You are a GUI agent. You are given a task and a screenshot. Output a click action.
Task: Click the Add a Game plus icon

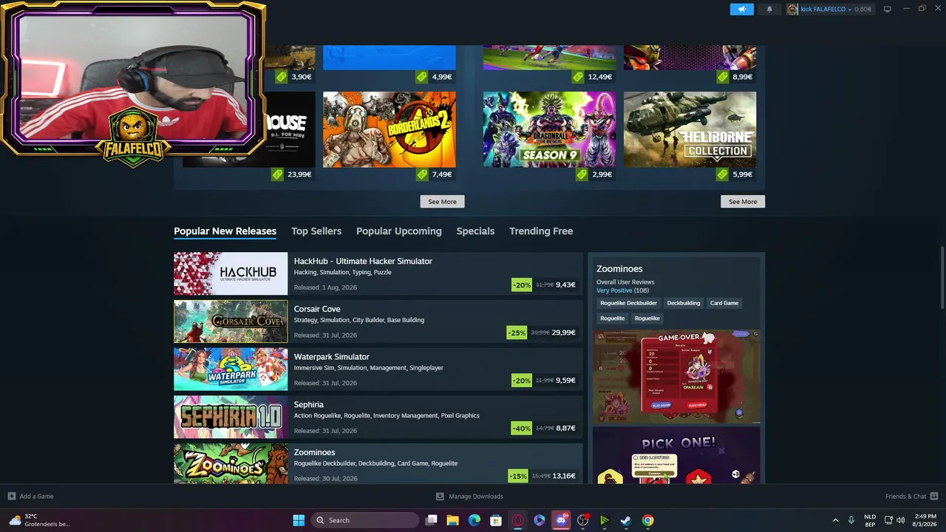pos(11,497)
